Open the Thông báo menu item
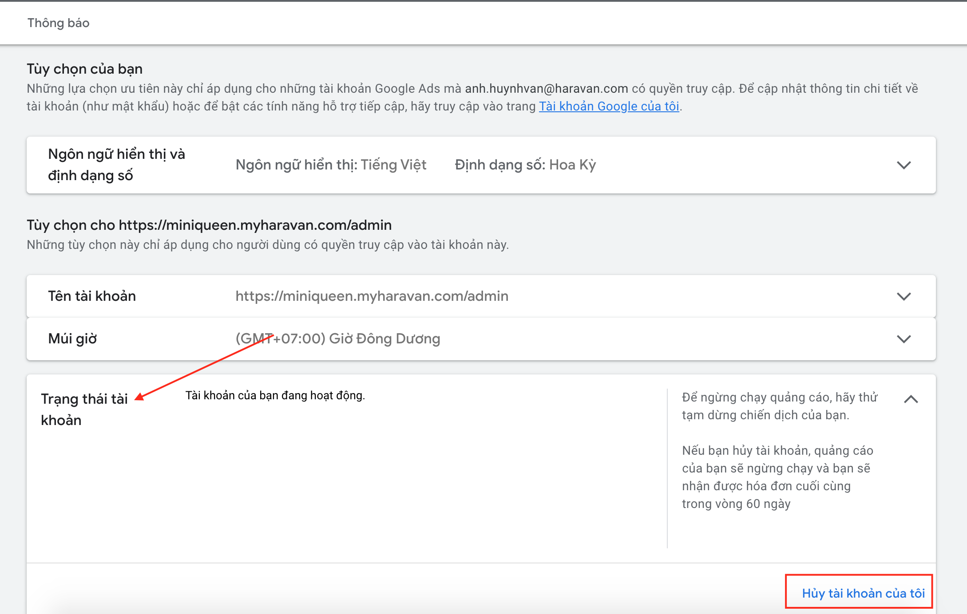Screen dimensions: 967x614 coord(59,23)
